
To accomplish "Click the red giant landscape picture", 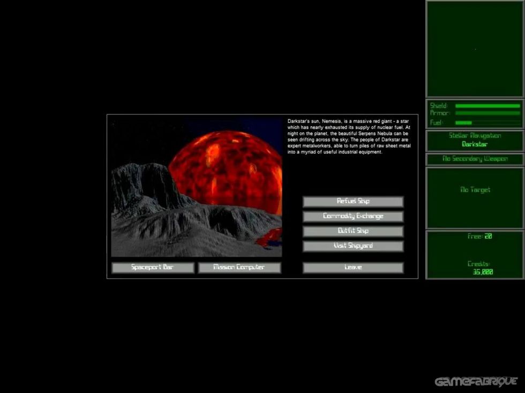I will 197,187.
